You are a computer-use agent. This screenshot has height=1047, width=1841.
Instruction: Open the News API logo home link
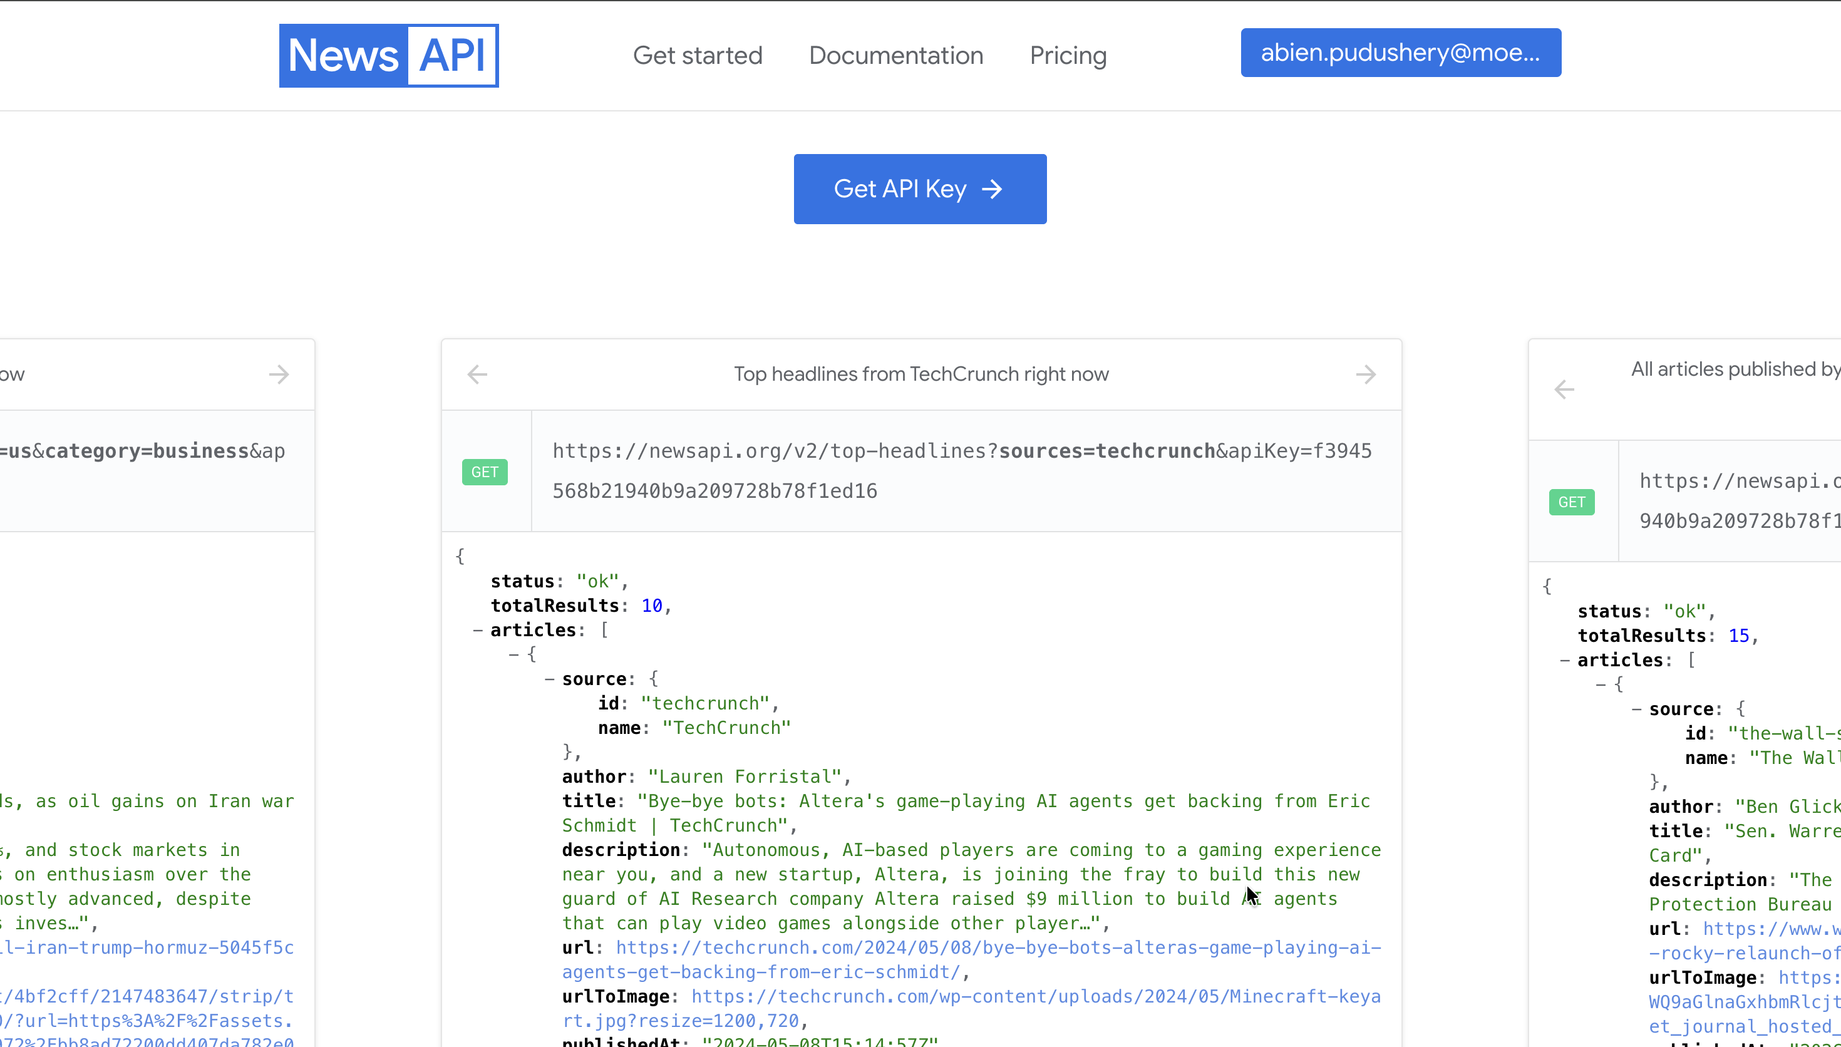click(x=389, y=55)
